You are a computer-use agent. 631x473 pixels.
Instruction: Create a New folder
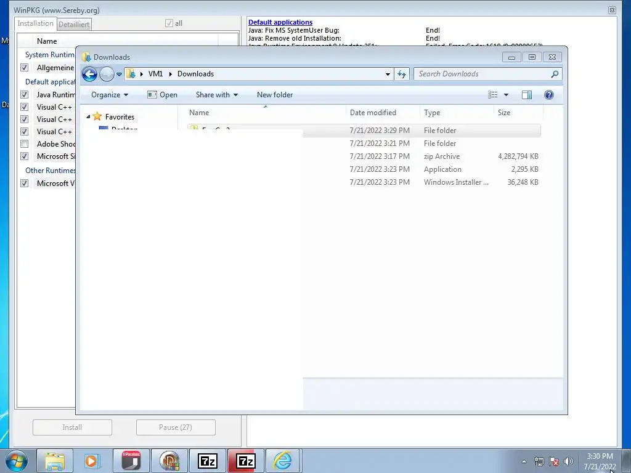point(275,95)
